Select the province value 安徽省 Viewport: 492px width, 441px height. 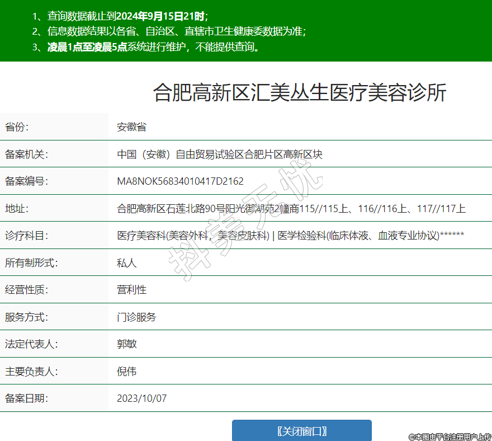click(131, 127)
